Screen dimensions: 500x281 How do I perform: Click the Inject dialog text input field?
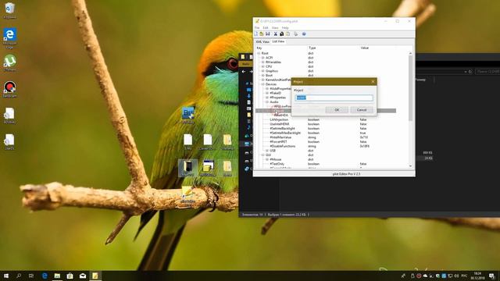click(334, 98)
